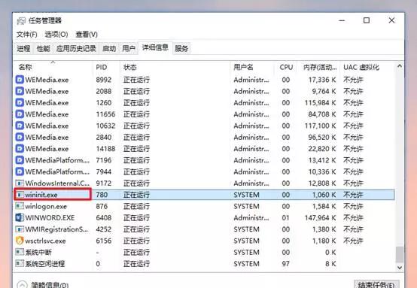Image resolution: width=417 pixels, height=288 pixels.
Task: Click memory value 147,964 K
Action: pyautogui.click(x=320, y=218)
